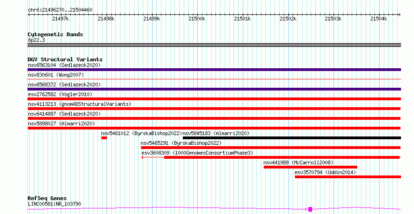Click the 21498k ruler tick label
This screenshot has width=414, height=214.
pos(106,19)
